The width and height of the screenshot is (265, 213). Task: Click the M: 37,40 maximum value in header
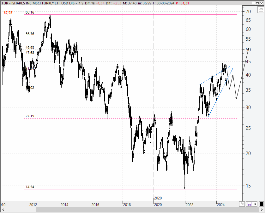129,3
